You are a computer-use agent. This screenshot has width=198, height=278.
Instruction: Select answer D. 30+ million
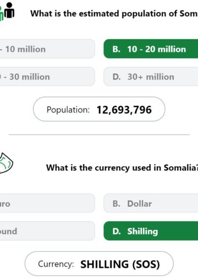click(x=151, y=77)
